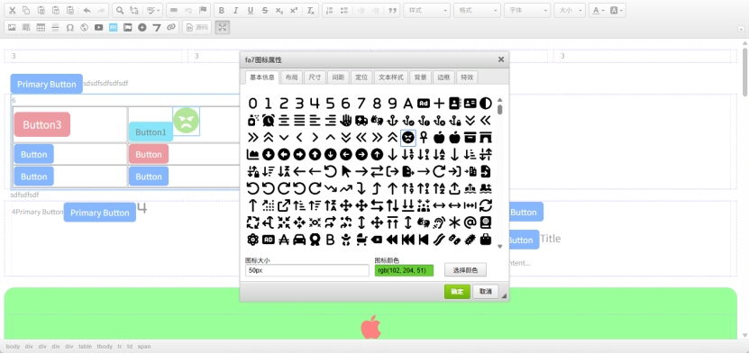Toggle numbered list formatting

329,11
